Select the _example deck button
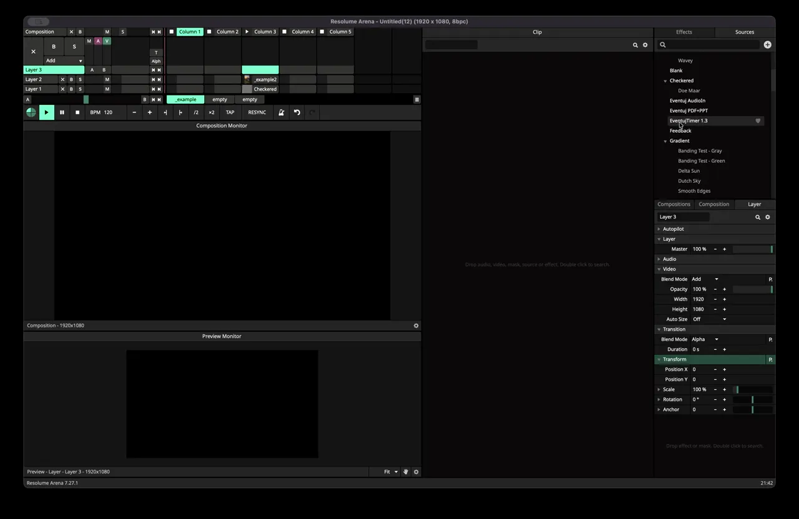Viewport: 799px width, 519px height. (185, 99)
